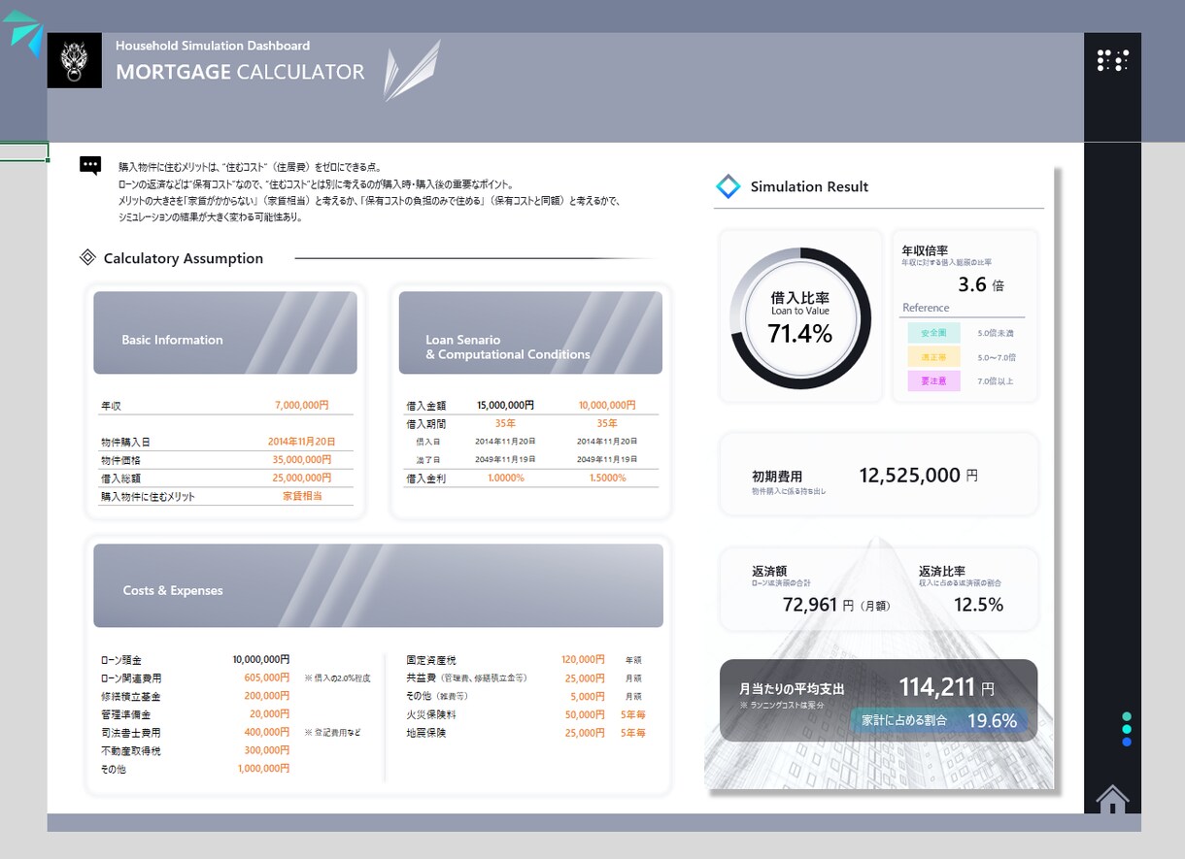Screen dimensions: 1185x859
Task: Select the bottom blue indicator dot in the sidebar
Action: coord(1127,742)
